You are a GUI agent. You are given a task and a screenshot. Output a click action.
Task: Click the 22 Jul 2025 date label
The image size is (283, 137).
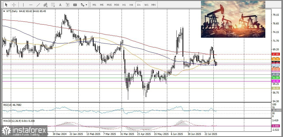pyautogui.click(x=211, y=134)
